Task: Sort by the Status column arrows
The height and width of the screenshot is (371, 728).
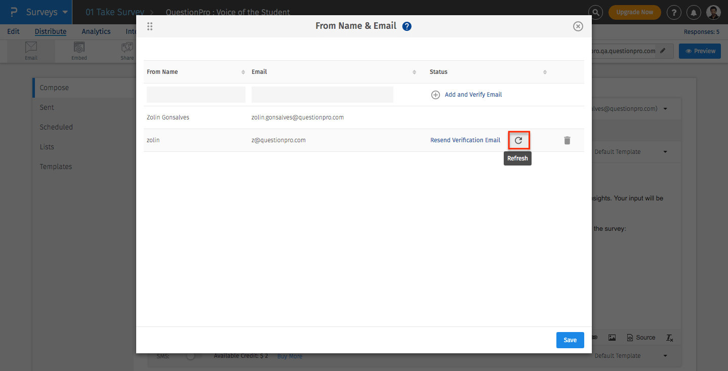Action: (x=545, y=72)
